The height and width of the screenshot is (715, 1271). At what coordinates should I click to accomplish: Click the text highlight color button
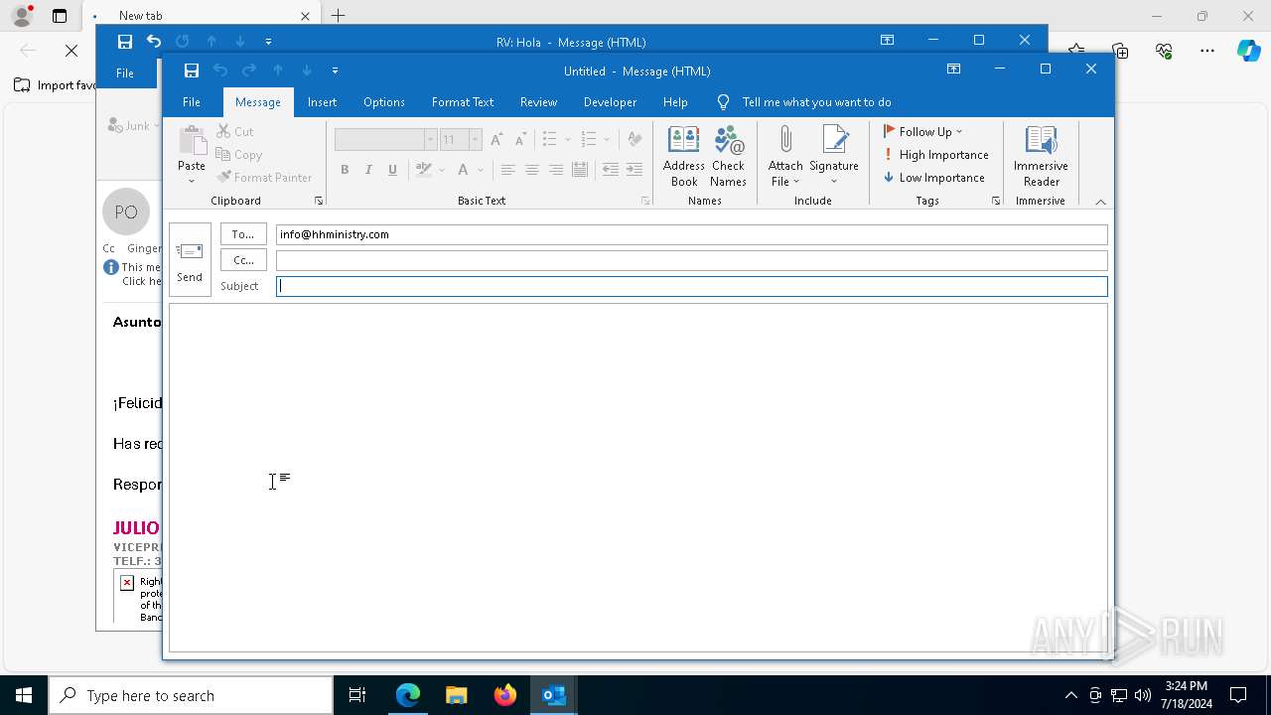[x=424, y=170]
